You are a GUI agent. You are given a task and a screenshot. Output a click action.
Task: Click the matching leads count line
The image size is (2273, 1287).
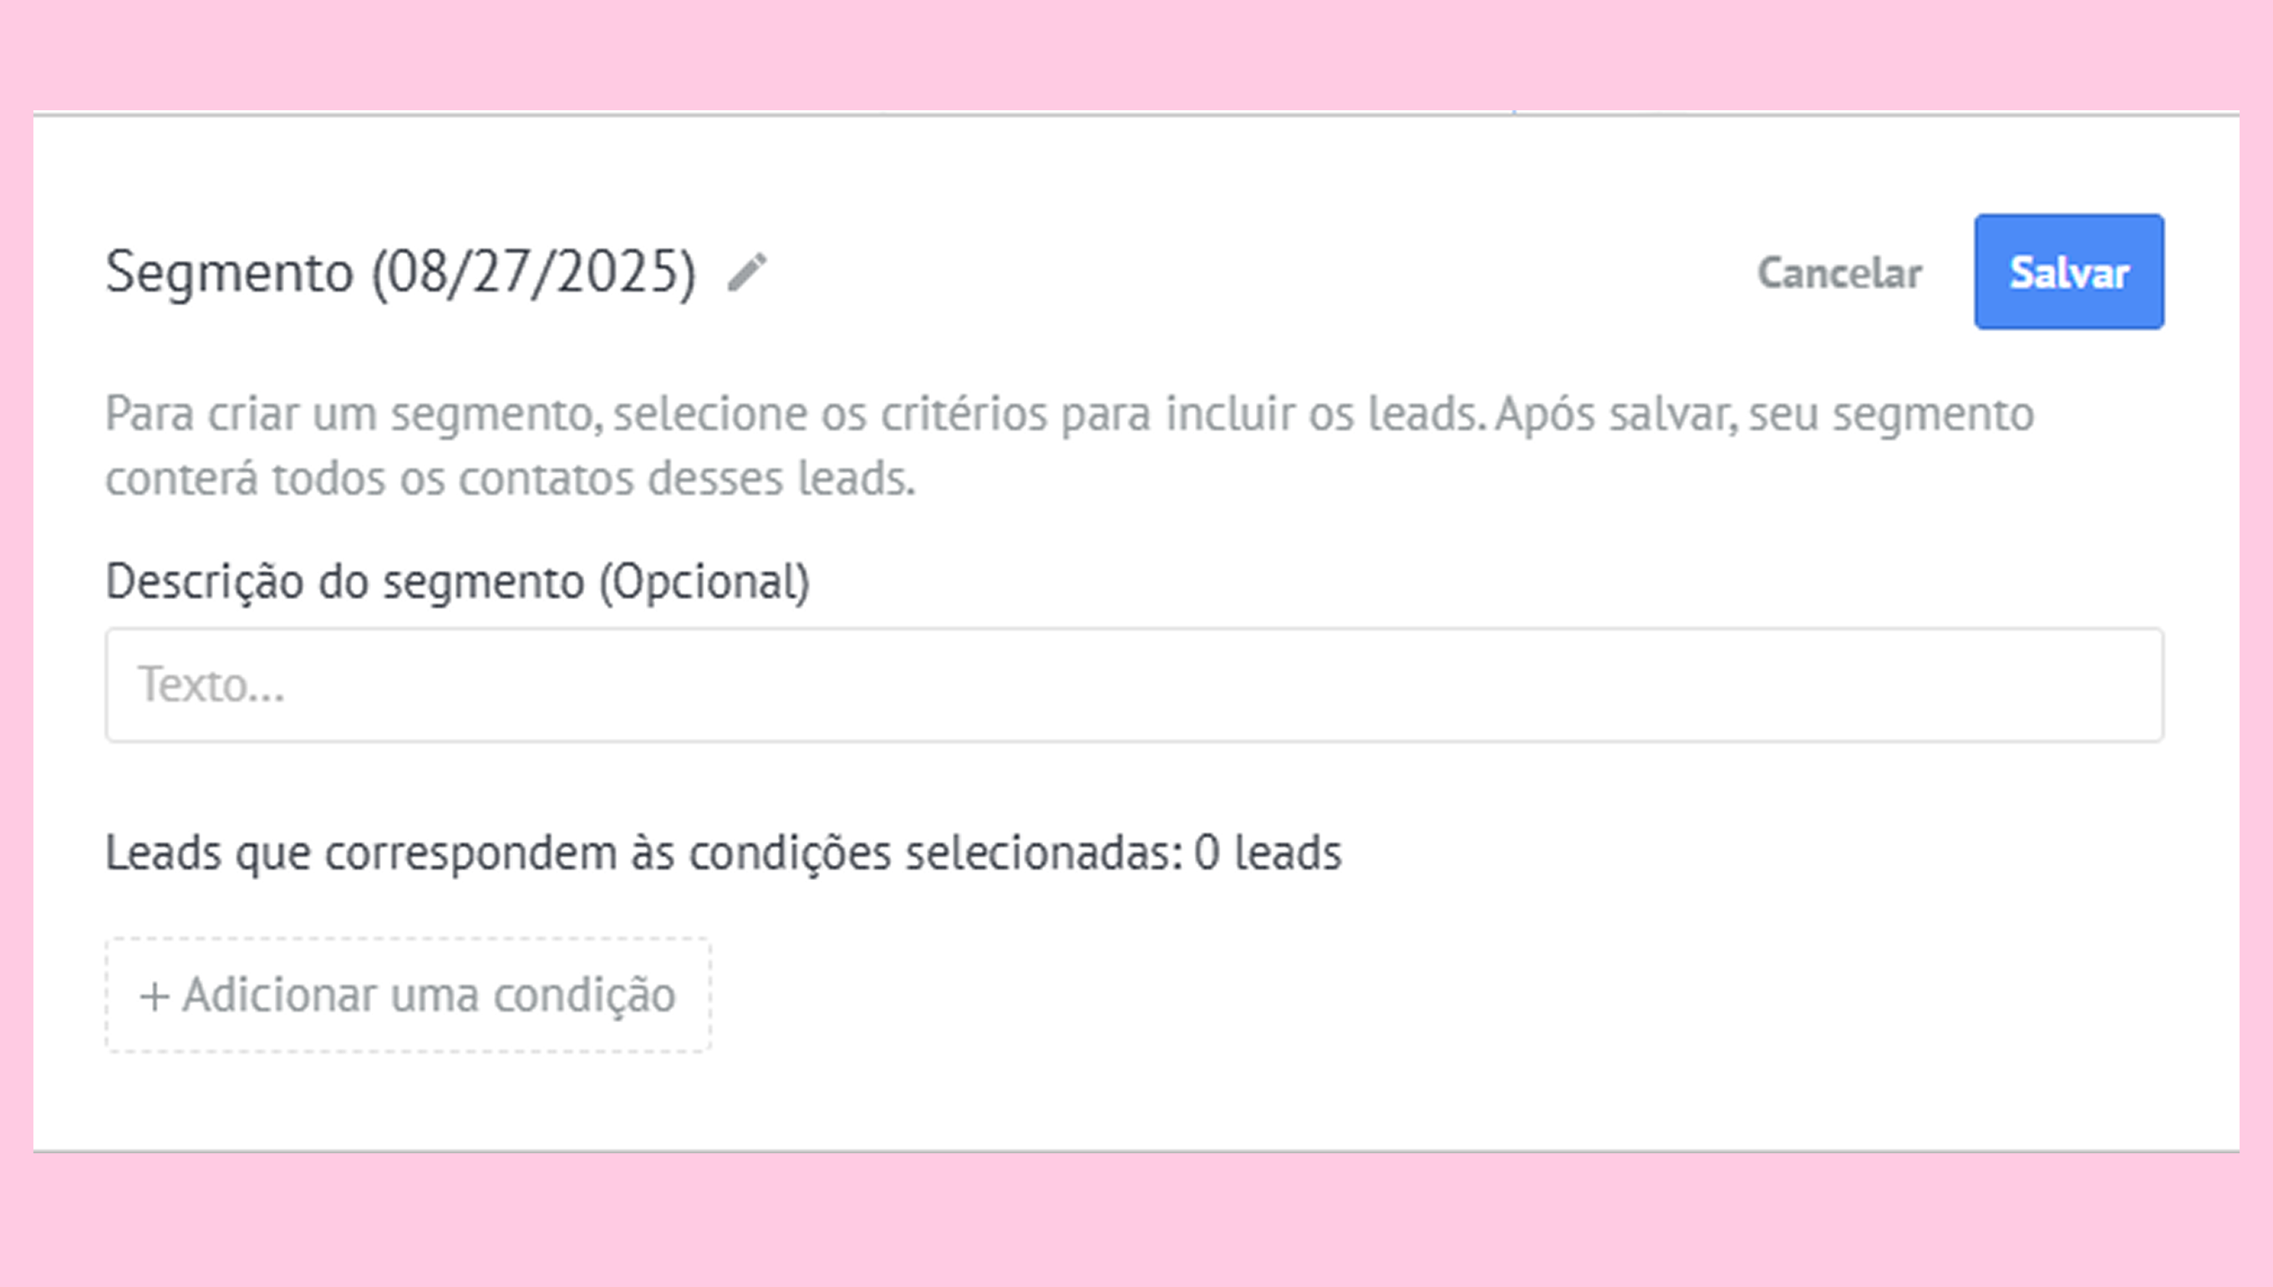[723, 853]
